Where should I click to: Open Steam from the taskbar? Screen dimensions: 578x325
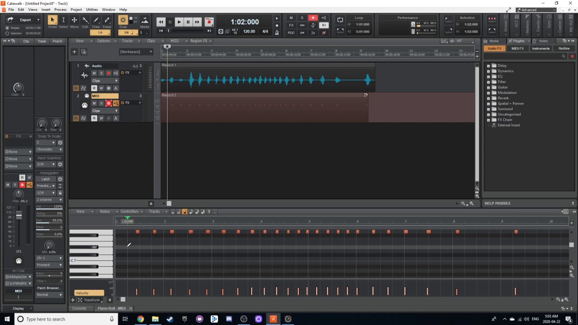[x=170, y=319]
